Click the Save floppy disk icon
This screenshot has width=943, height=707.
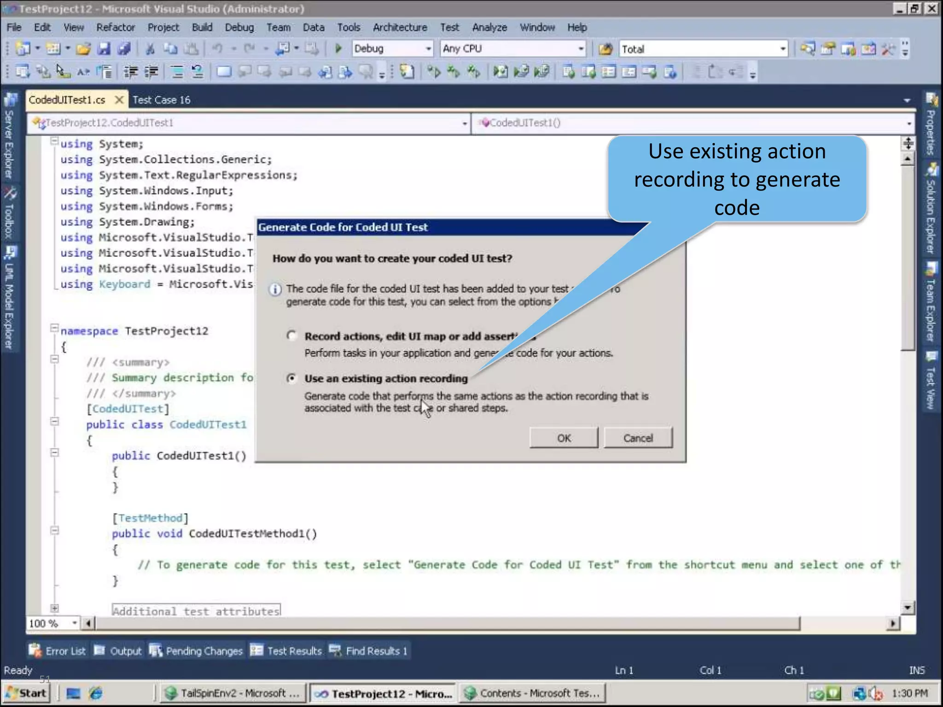pos(105,48)
